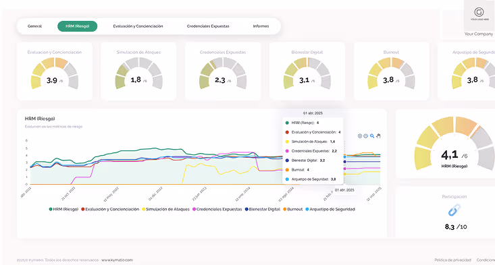Activate the magnifier selection zoom tool
This screenshot has height=265, width=495.
click(x=372, y=136)
